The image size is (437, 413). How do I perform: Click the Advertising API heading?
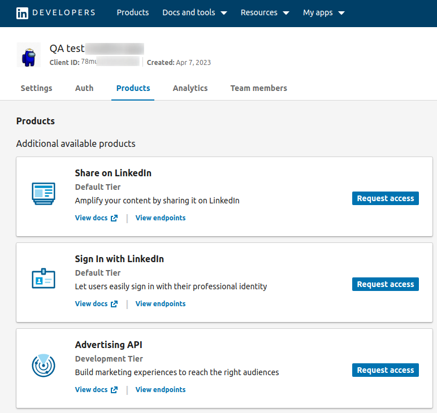[x=109, y=345]
